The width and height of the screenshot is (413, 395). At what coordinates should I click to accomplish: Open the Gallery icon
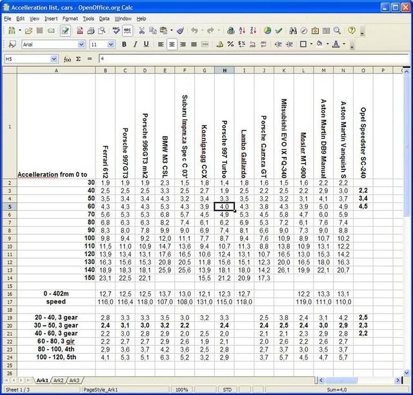coord(315,31)
